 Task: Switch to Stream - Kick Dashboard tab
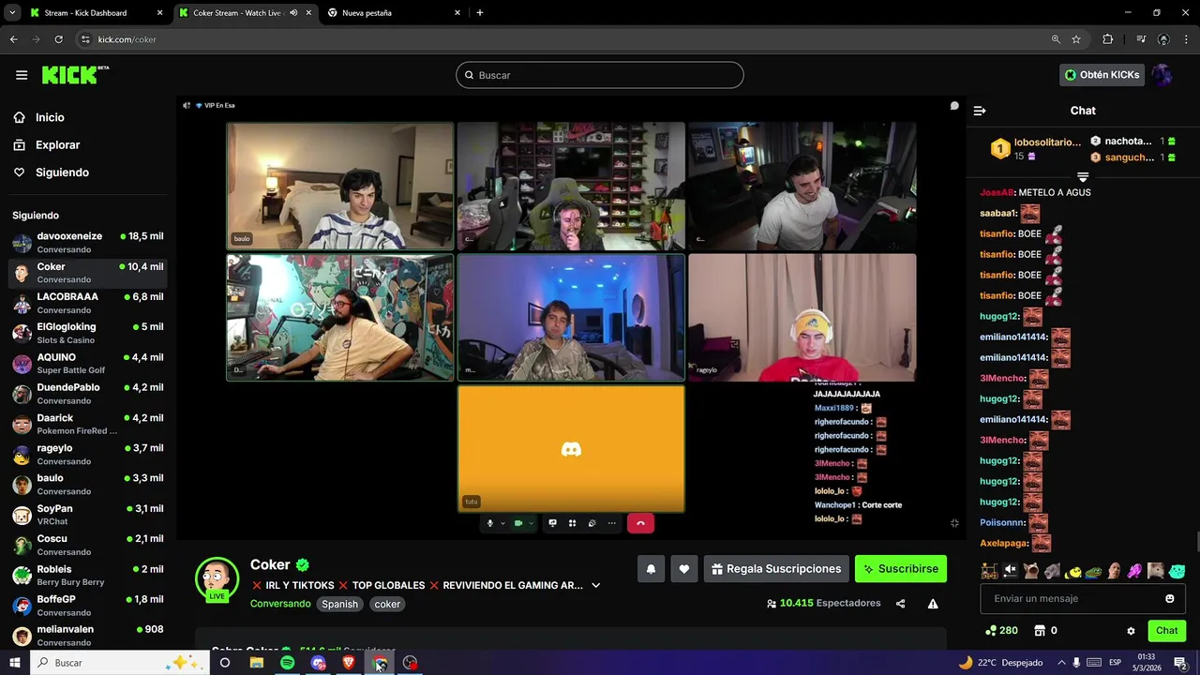coord(96,13)
